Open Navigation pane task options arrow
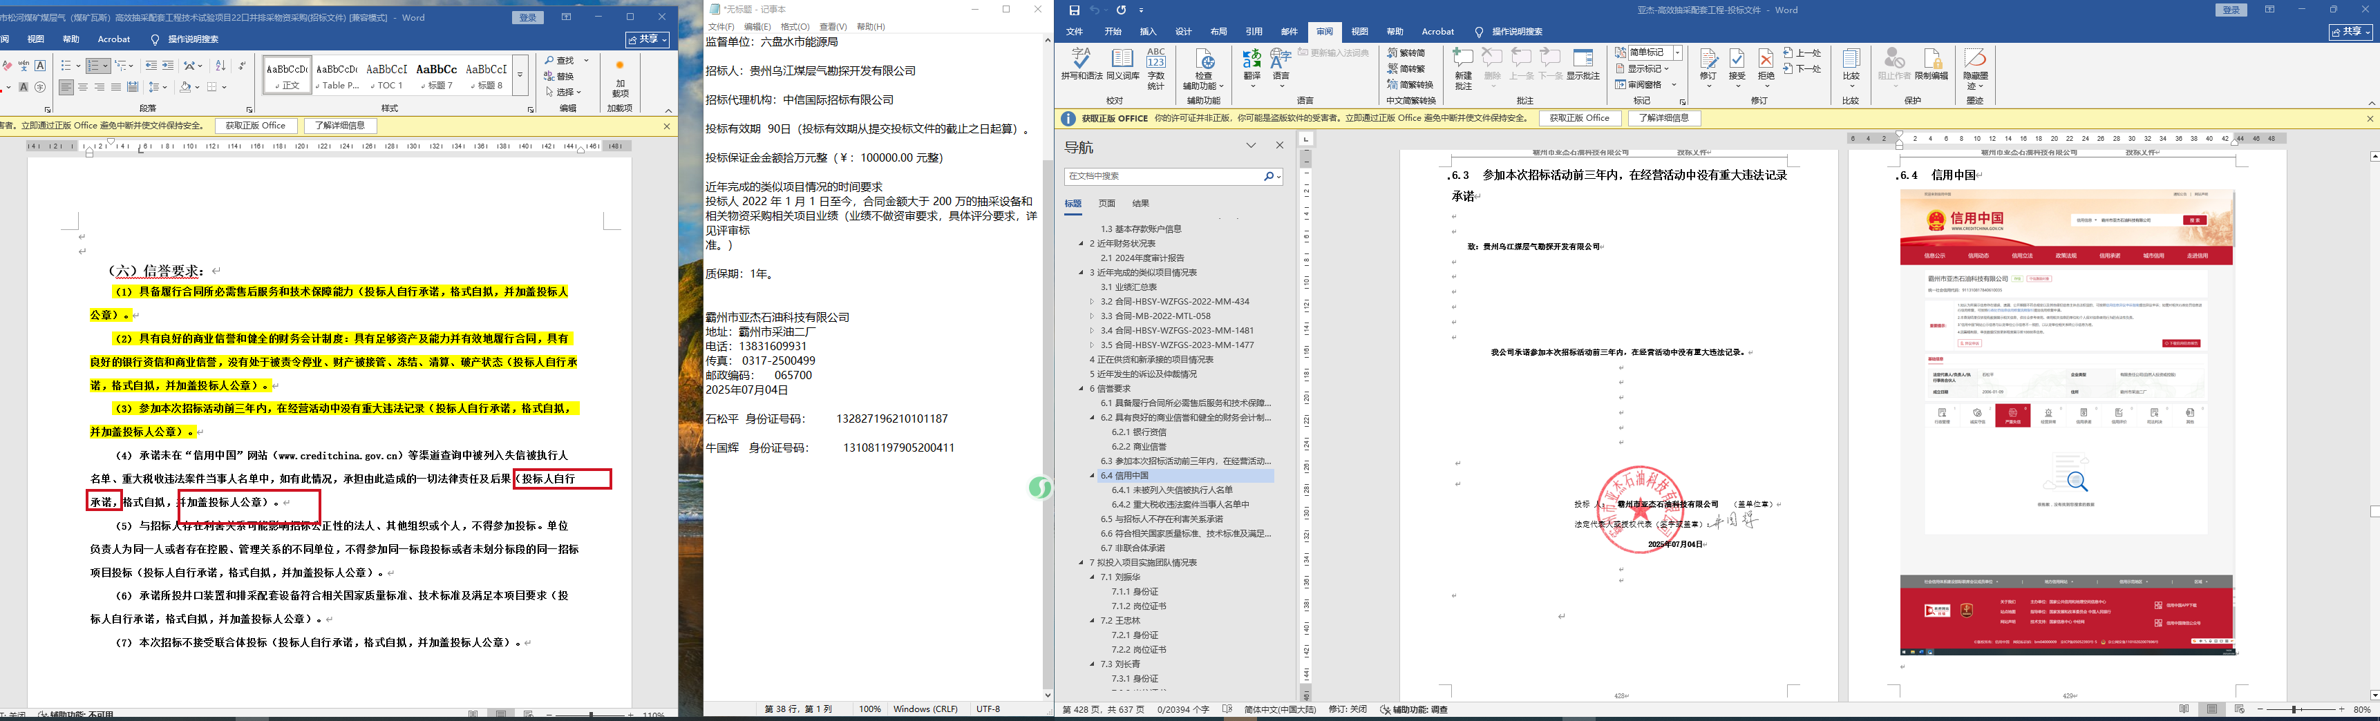 click(1251, 145)
